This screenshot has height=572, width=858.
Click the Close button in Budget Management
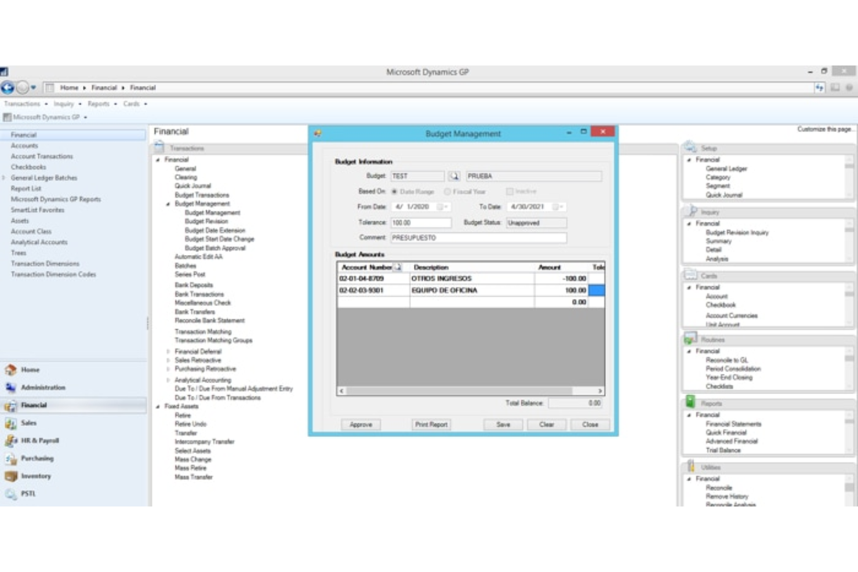coord(590,425)
